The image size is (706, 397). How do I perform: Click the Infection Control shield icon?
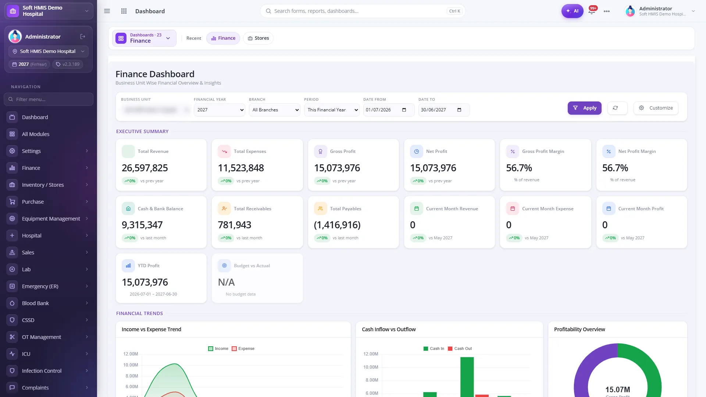coord(12,371)
